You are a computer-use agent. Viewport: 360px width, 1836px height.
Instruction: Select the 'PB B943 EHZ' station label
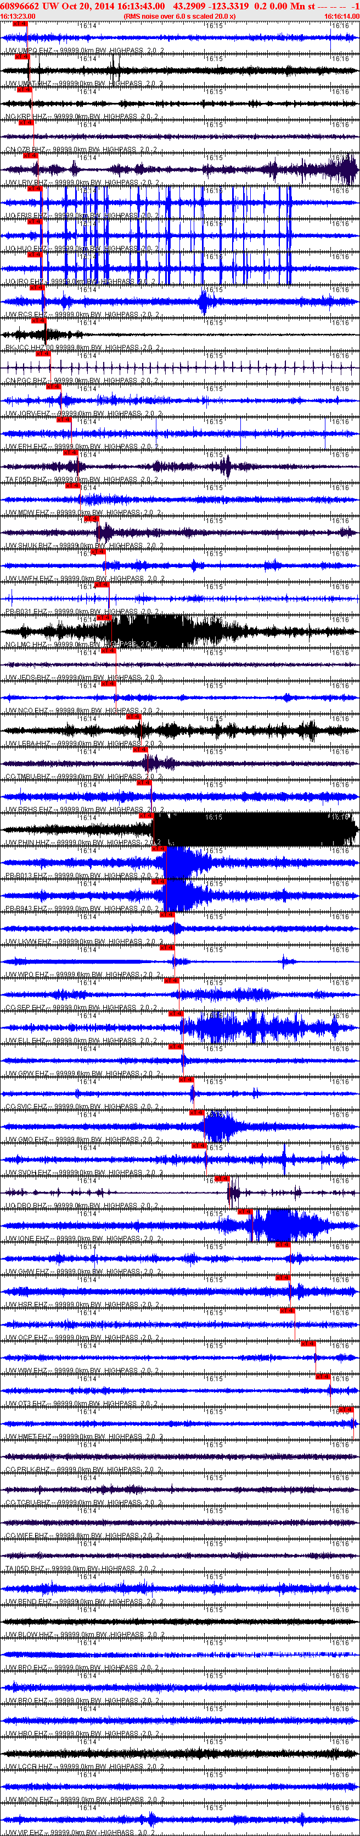coord(27,909)
